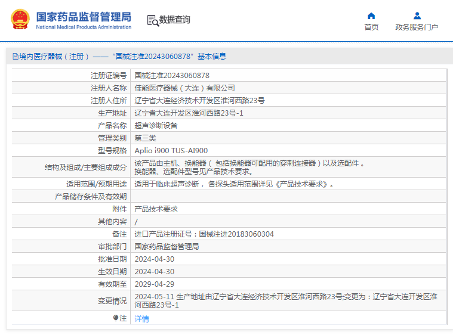Click model value Aplio i900 TUS-AI900
Image resolution: width=453 pixels, height=335 pixels.
[x=171, y=151]
